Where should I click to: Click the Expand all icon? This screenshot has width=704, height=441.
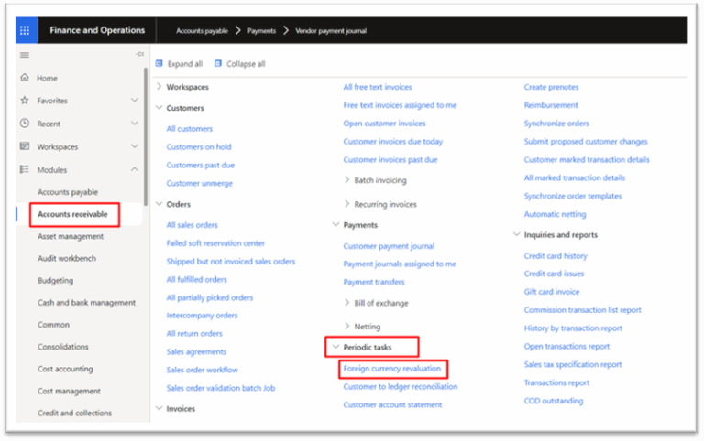pyautogui.click(x=159, y=64)
